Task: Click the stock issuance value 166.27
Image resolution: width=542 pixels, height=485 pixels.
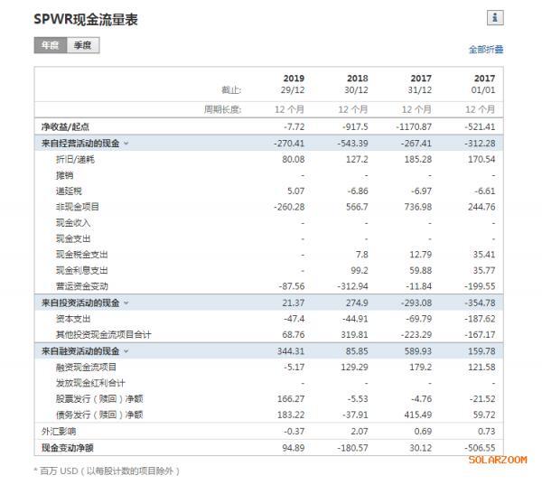Action: click(x=291, y=399)
